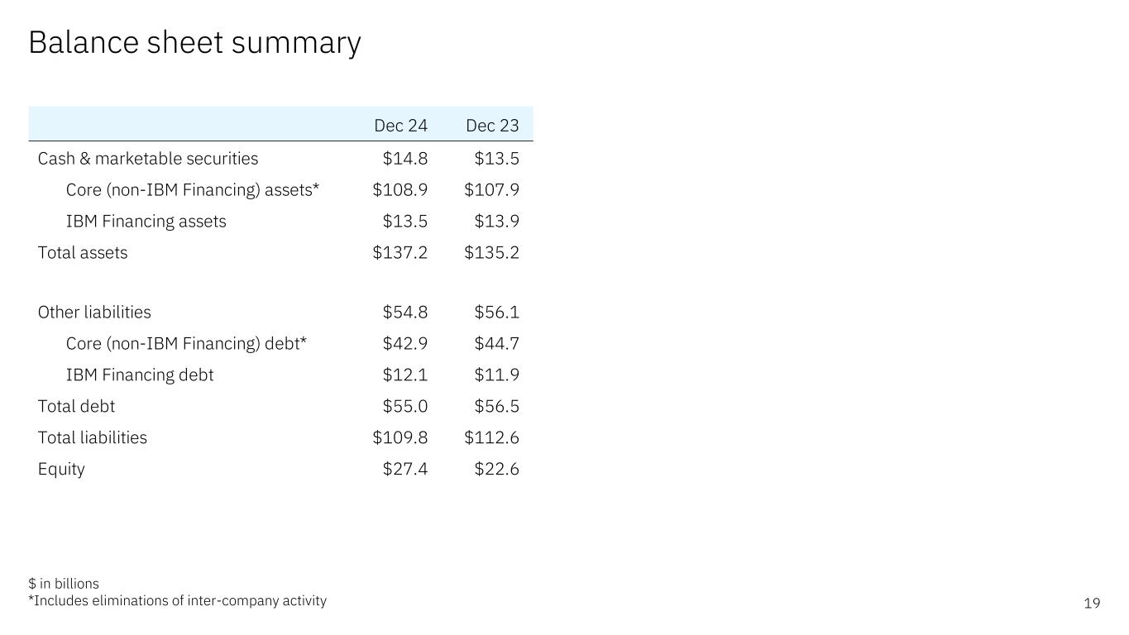Click the Total liabilities row label
1129x635 pixels.
click(x=93, y=438)
